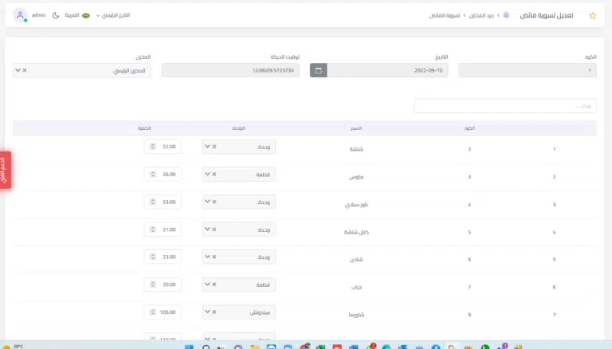Click the admin user avatar icon
This screenshot has width=612, height=349.
click(20, 15)
